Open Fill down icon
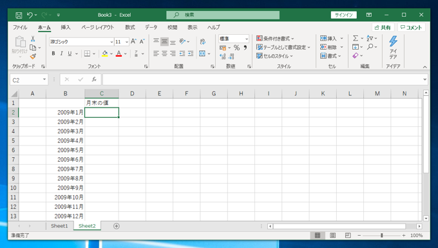 [356, 47]
